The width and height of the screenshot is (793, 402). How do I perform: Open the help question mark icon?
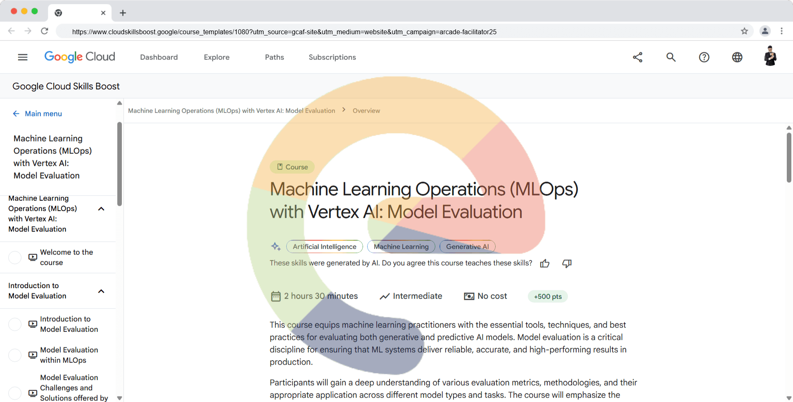(704, 57)
